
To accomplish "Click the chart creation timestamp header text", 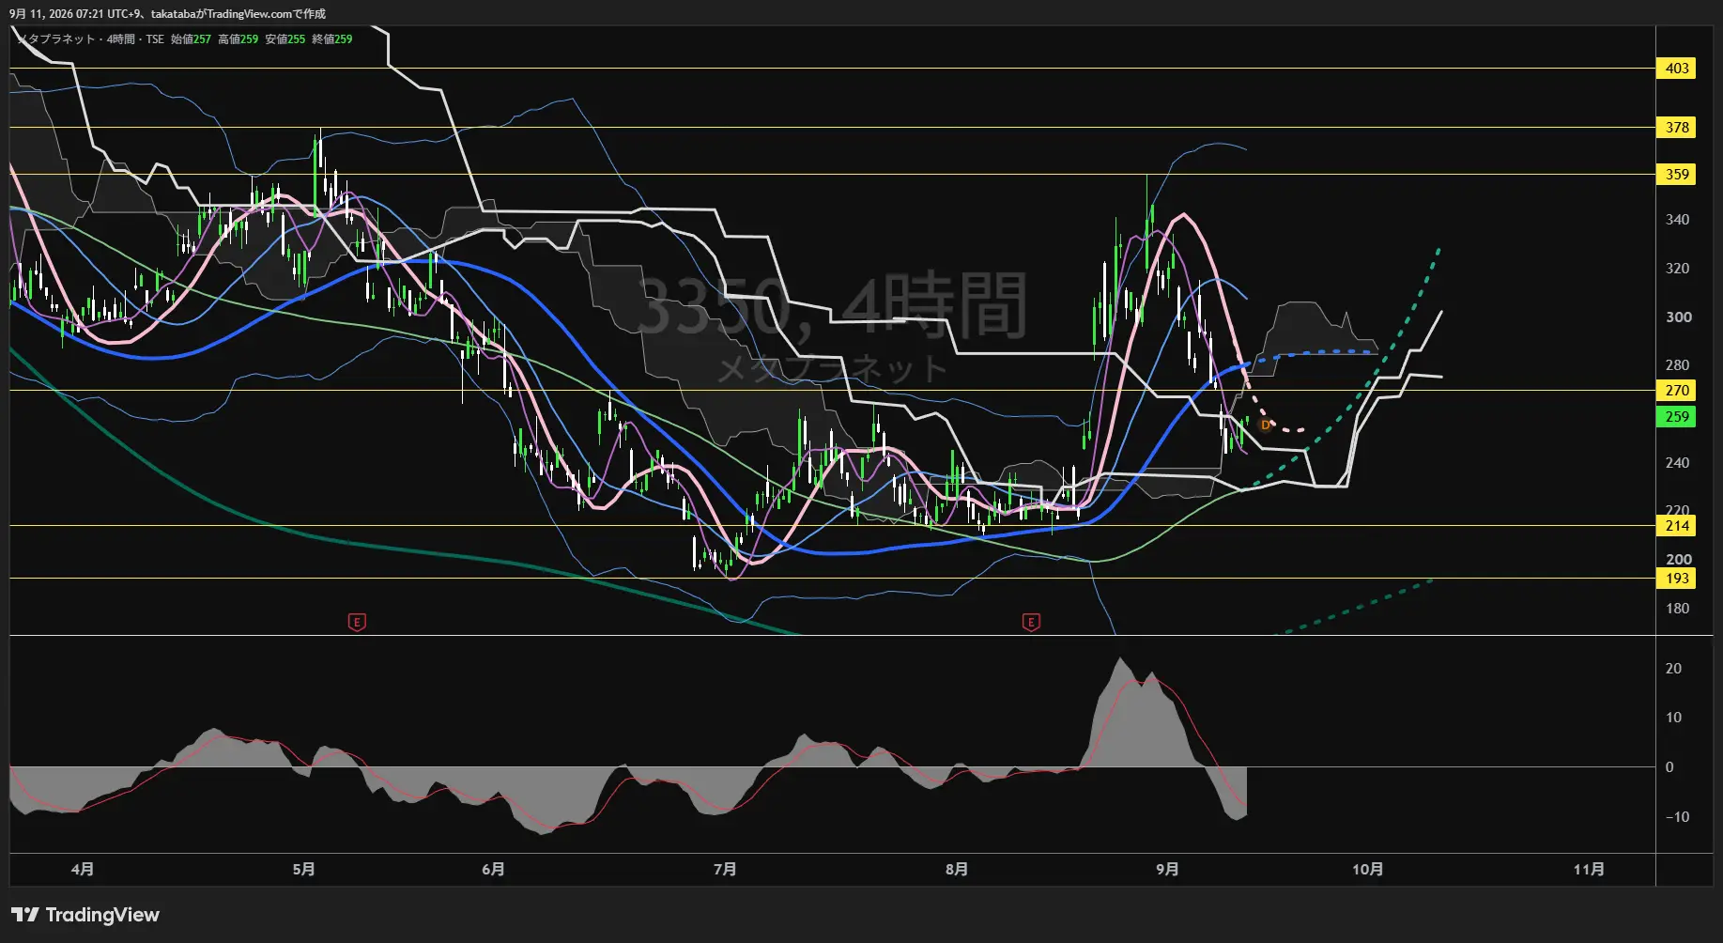I will [x=168, y=14].
